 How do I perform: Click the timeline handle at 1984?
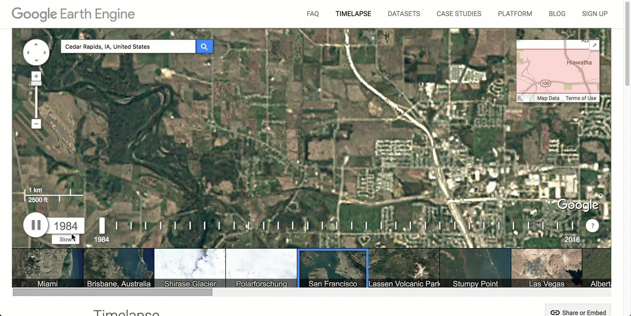point(102,225)
